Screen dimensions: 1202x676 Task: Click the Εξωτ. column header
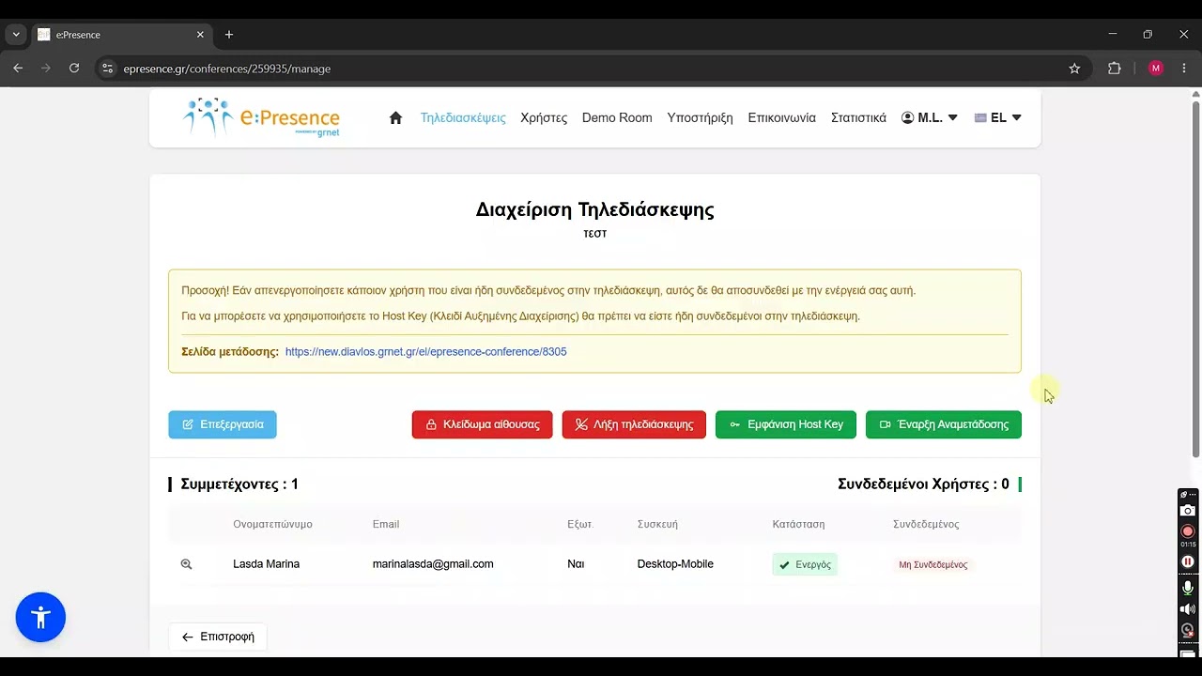pyautogui.click(x=580, y=524)
